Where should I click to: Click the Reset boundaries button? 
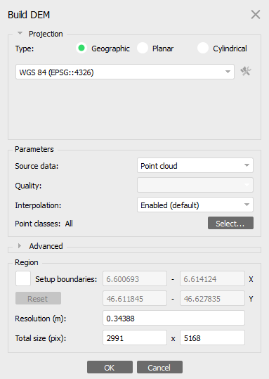click(x=38, y=299)
